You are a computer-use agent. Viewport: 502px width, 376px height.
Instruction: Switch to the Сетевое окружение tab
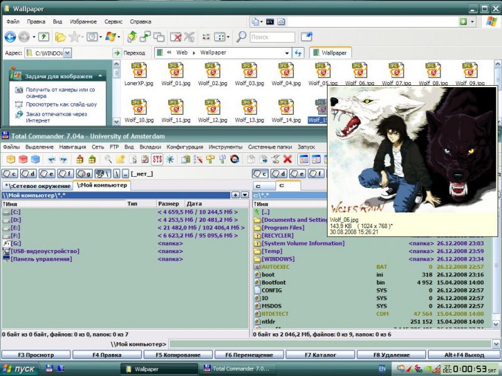(x=38, y=185)
